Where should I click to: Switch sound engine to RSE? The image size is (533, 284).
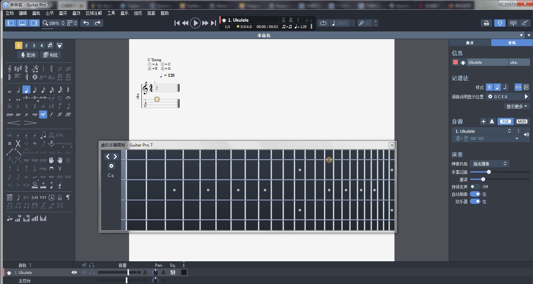coord(505,121)
